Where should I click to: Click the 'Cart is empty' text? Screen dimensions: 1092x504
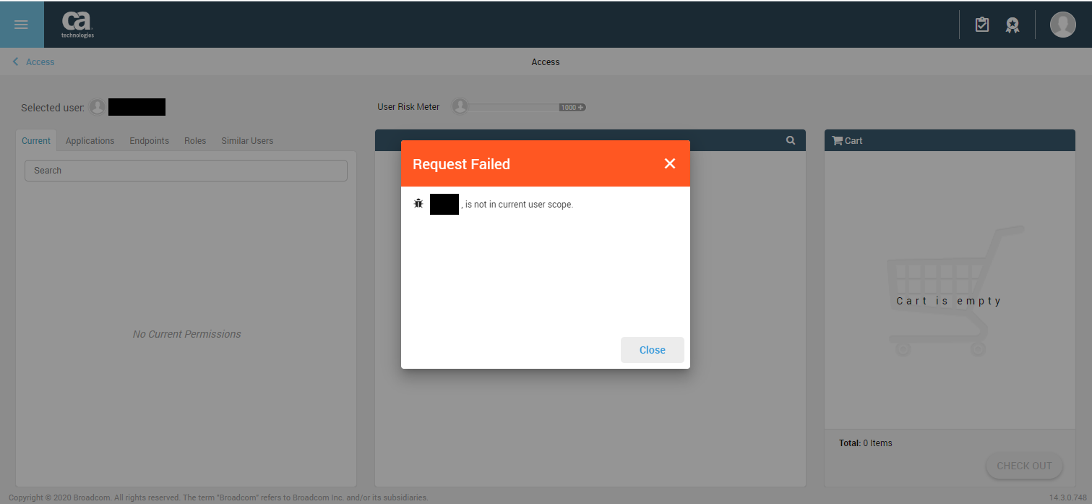[x=949, y=301]
